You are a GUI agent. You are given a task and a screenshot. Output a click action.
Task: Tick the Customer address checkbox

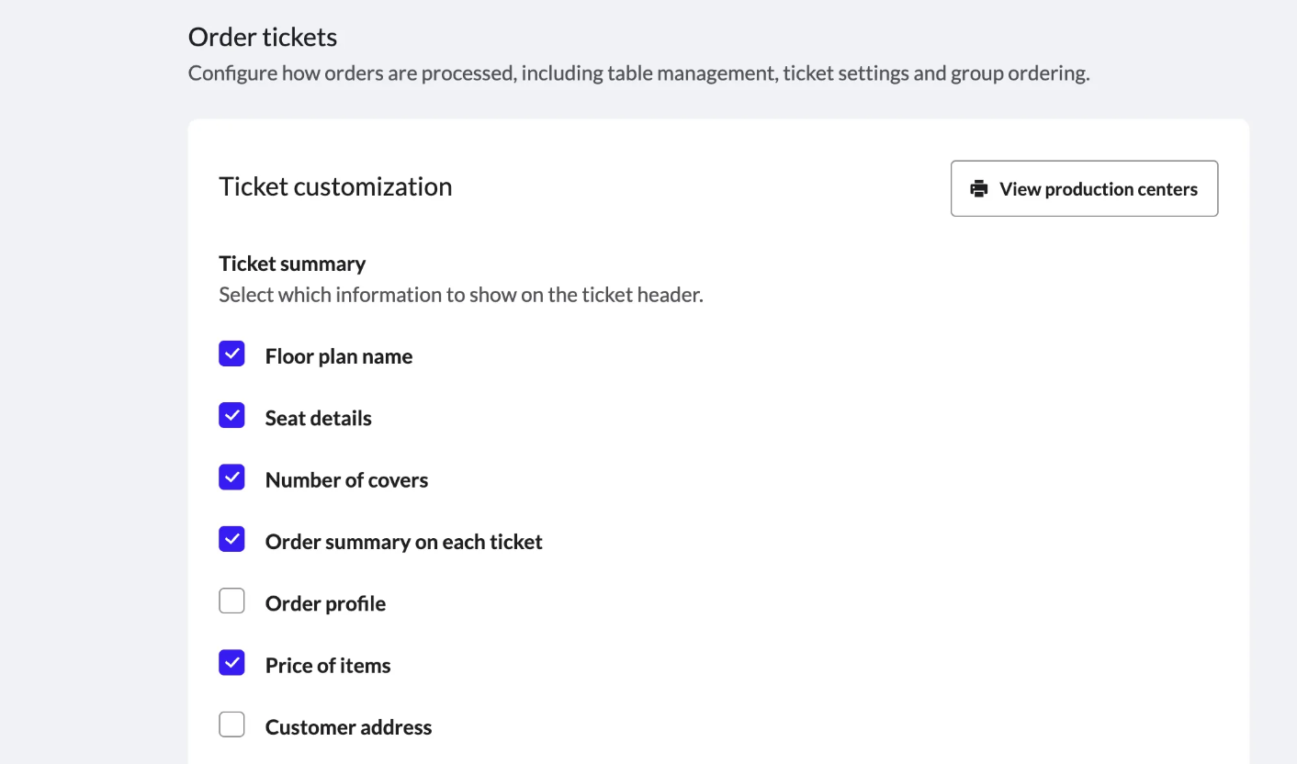point(231,725)
